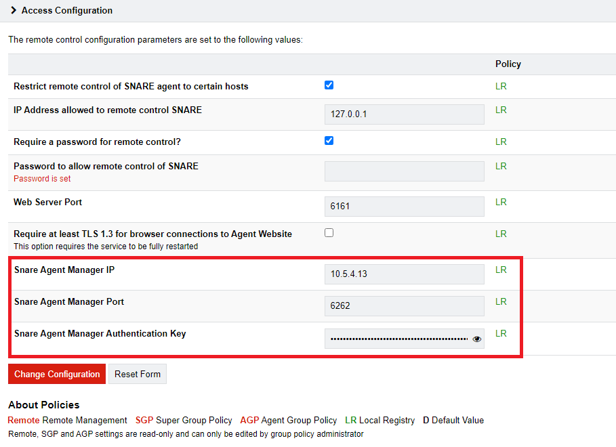Click the Web Server Port field showing 6161

tap(405, 206)
